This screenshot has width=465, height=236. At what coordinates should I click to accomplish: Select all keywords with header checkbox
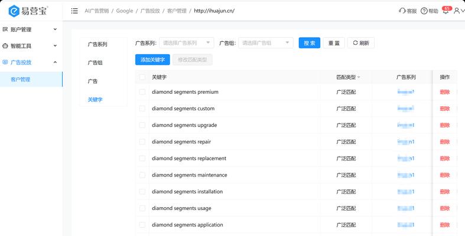[142, 77]
